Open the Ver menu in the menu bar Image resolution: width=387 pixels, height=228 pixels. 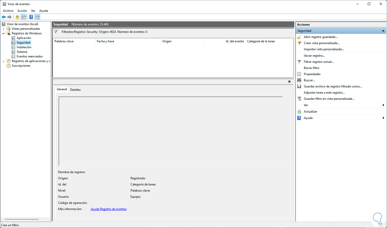click(x=33, y=11)
